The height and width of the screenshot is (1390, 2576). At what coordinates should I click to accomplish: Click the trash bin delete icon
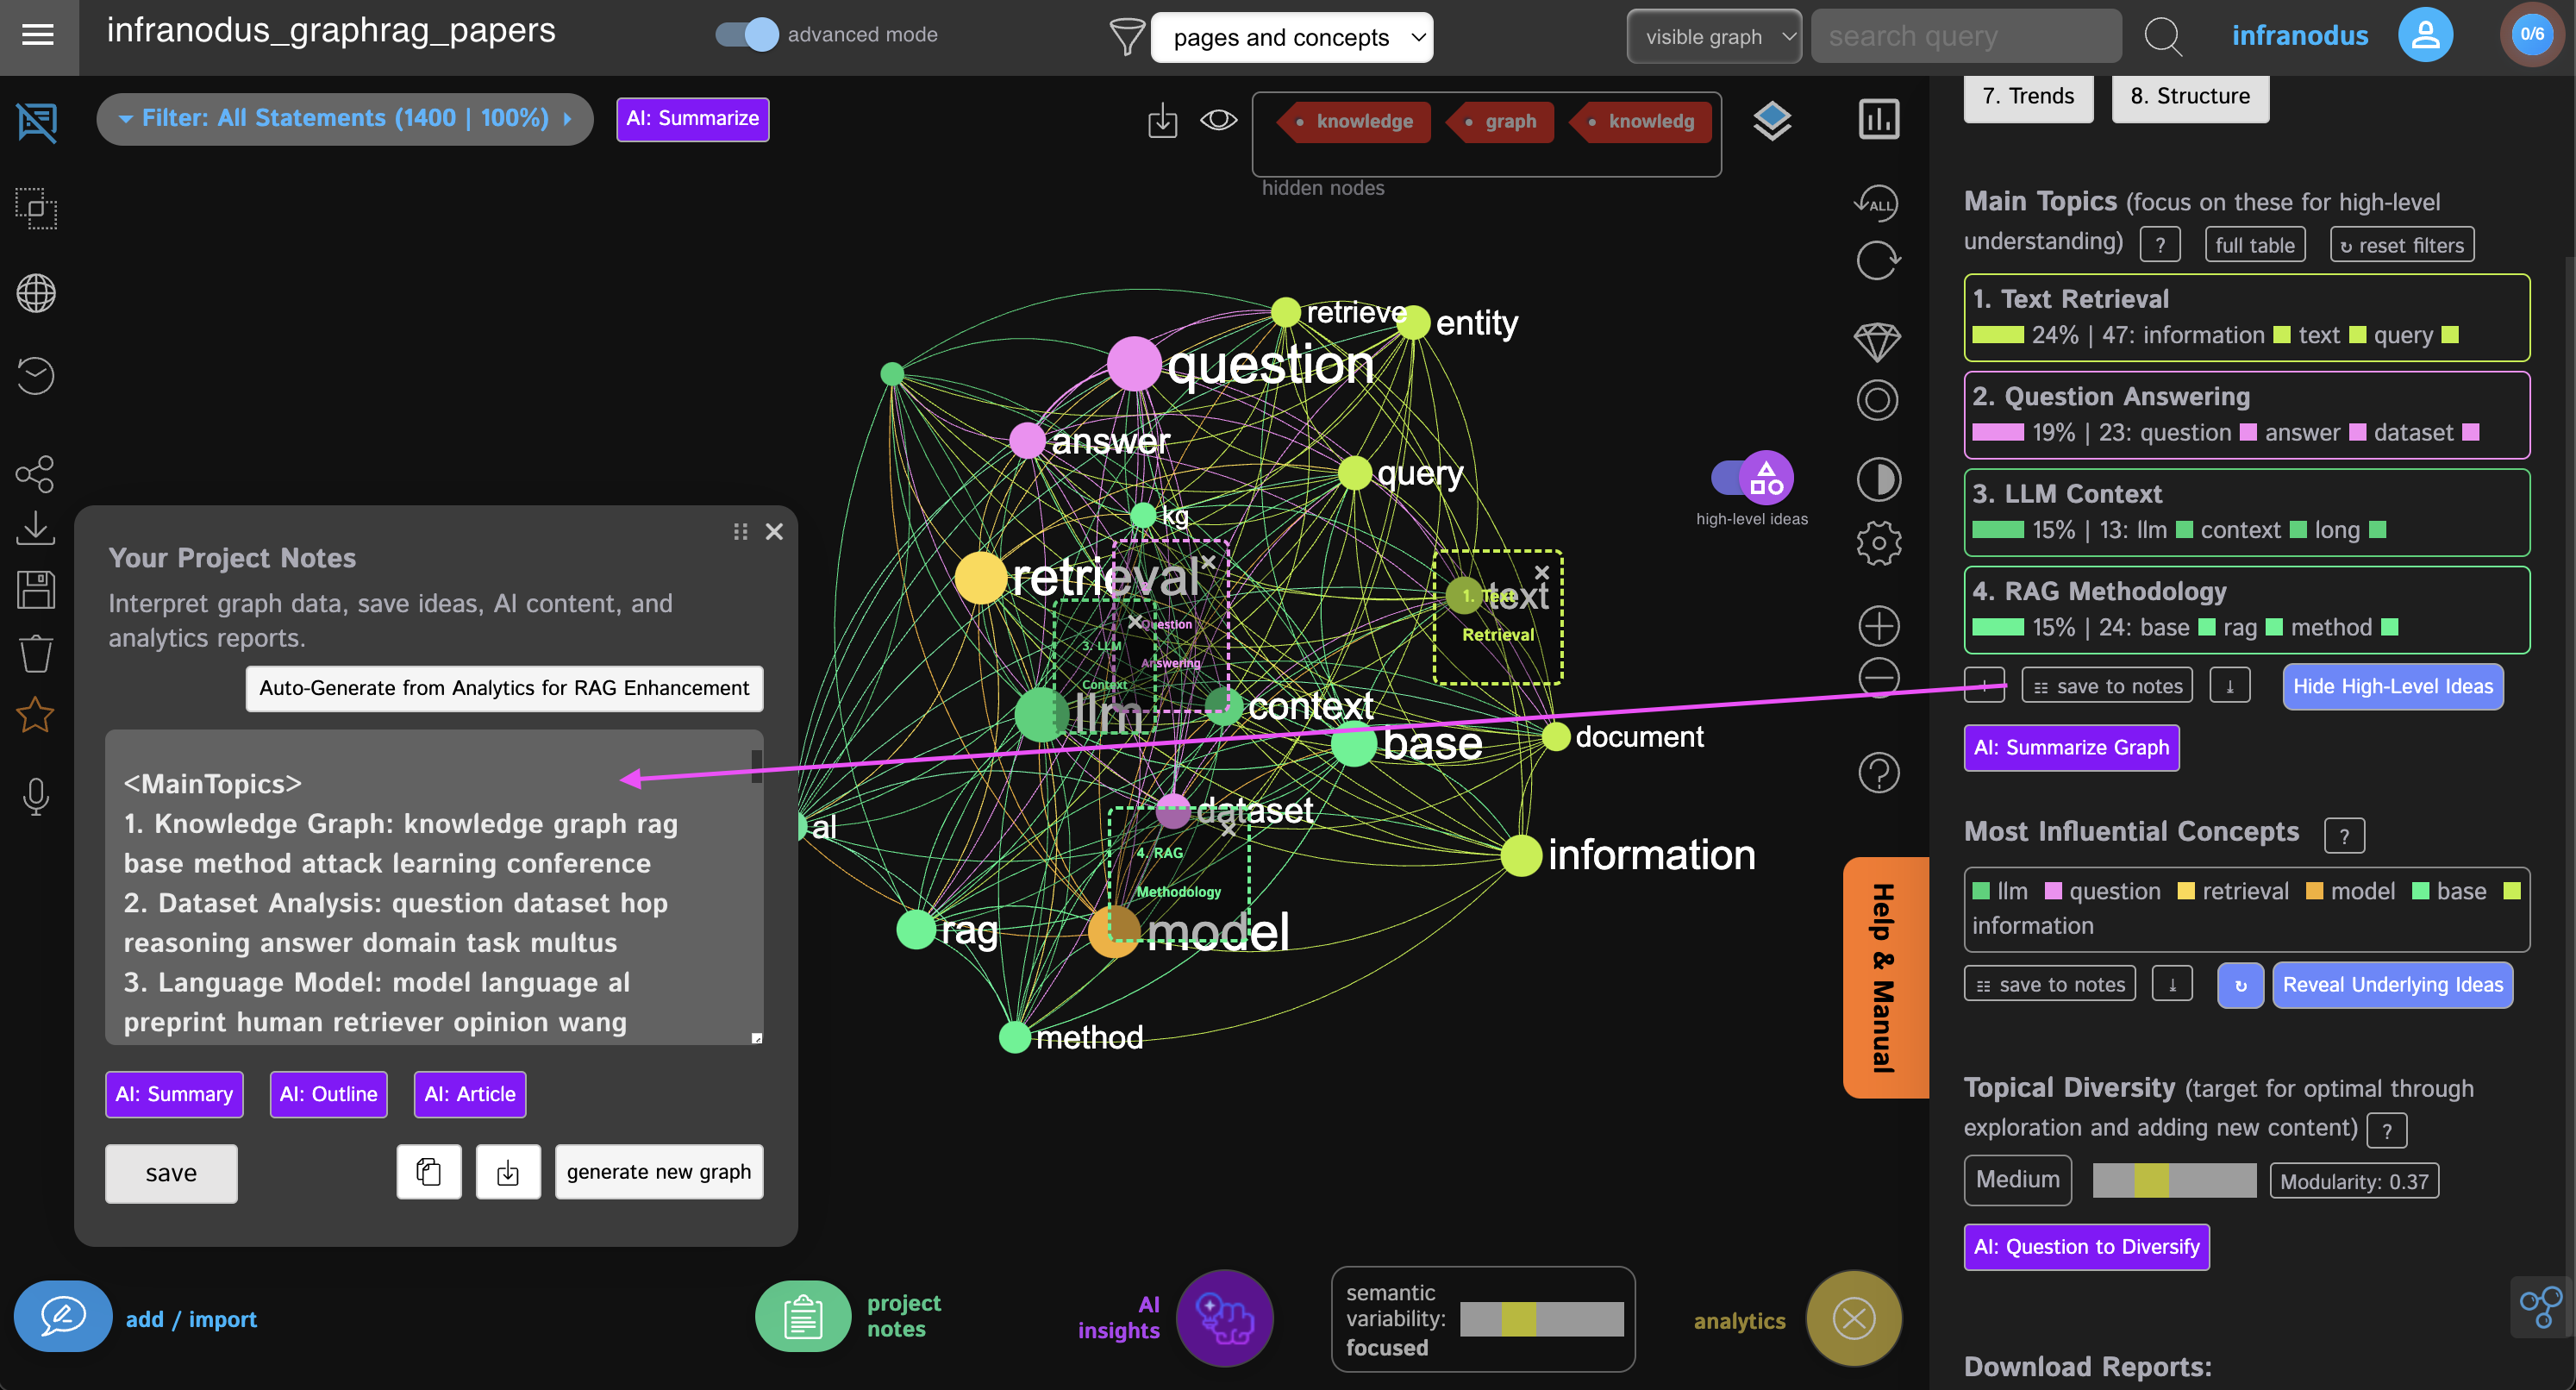click(x=36, y=653)
